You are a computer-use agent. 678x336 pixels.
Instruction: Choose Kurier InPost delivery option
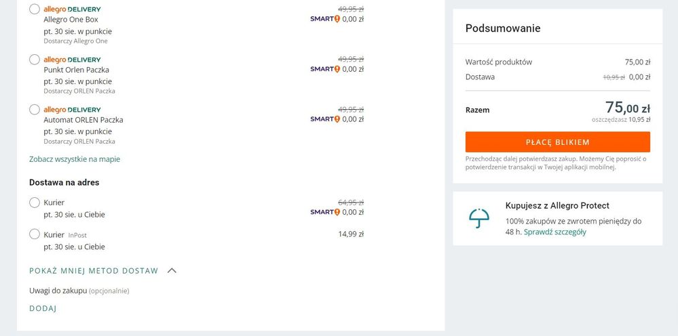tap(35, 234)
